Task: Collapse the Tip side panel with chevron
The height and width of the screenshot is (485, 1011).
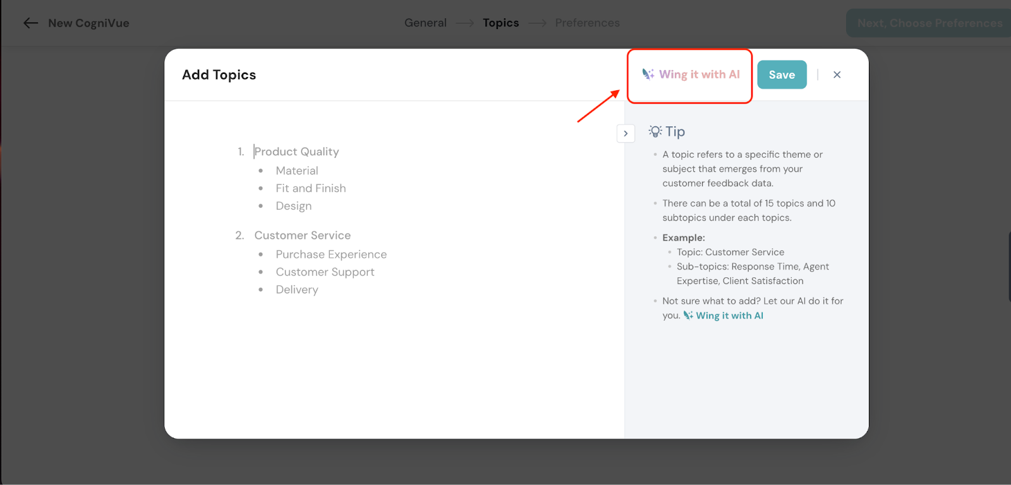Action: 626,133
